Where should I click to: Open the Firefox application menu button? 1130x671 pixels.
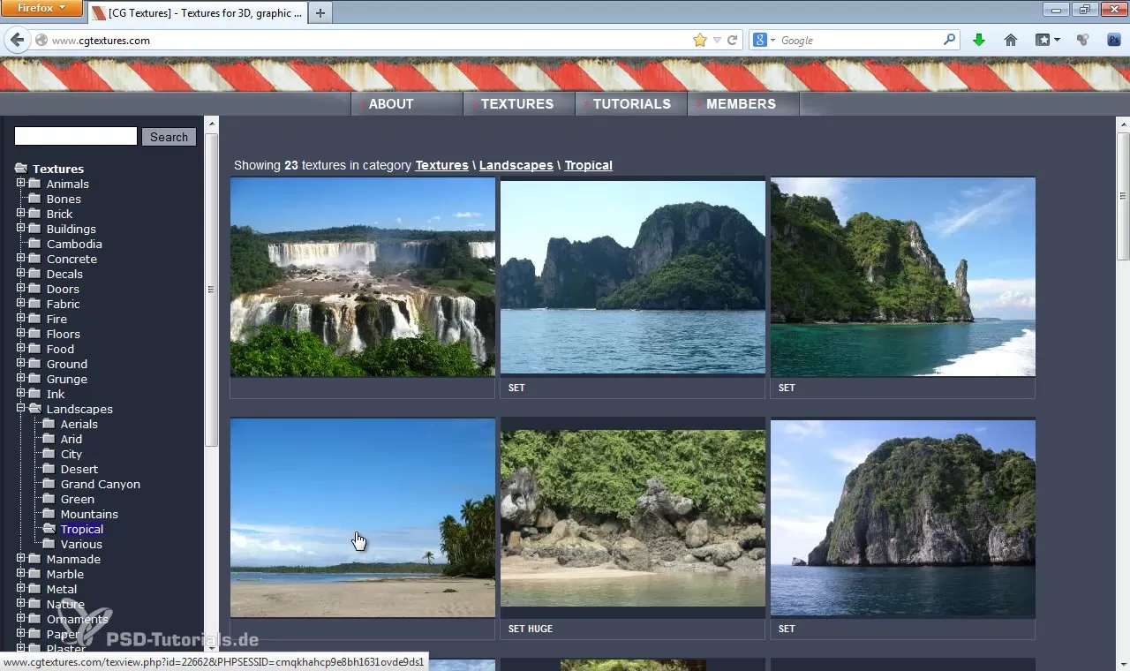(x=42, y=8)
